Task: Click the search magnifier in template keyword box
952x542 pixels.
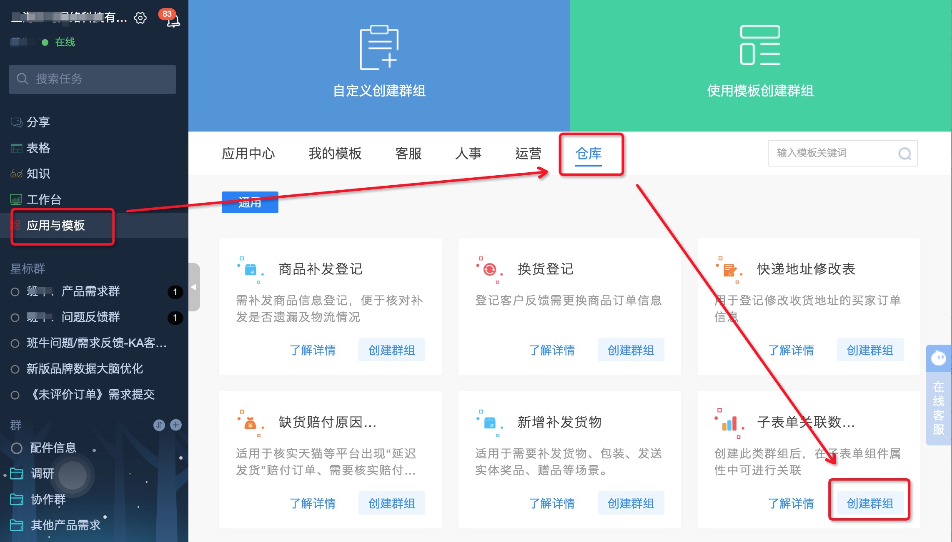Action: 904,154
